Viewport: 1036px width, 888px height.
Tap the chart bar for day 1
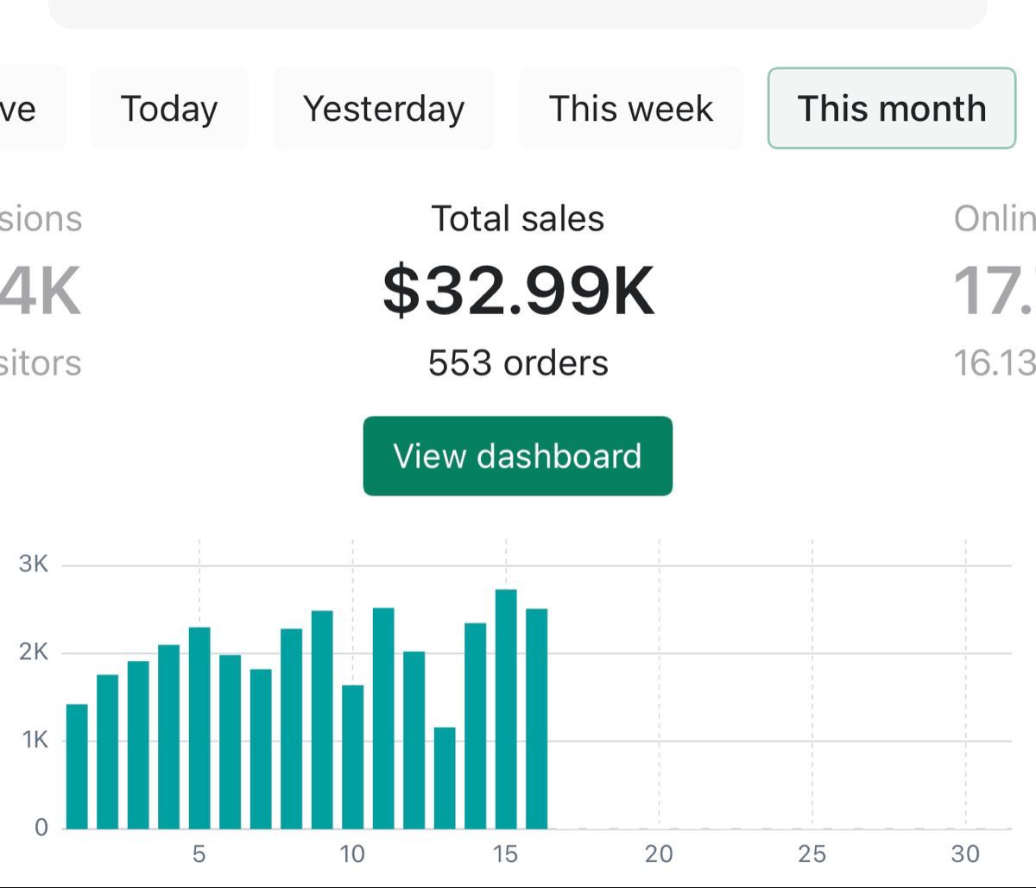click(x=77, y=766)
